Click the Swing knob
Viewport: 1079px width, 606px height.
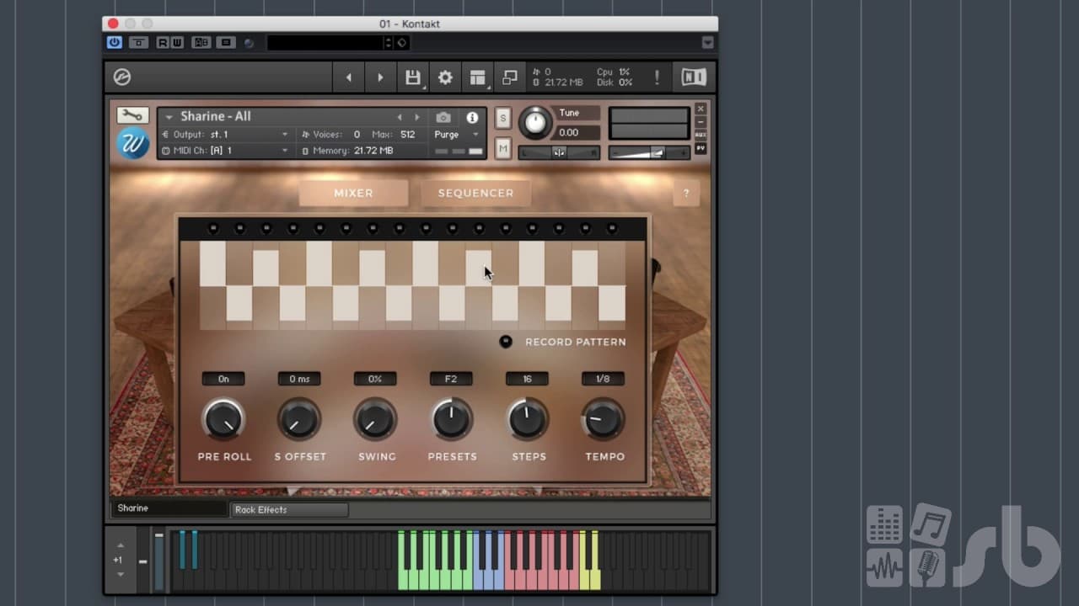[375, 419]
